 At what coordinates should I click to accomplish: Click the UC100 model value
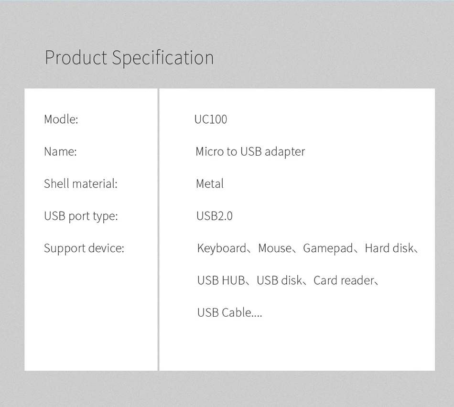[211, 119]
